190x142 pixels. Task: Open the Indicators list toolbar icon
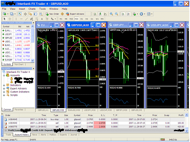(x=134, y=14)
